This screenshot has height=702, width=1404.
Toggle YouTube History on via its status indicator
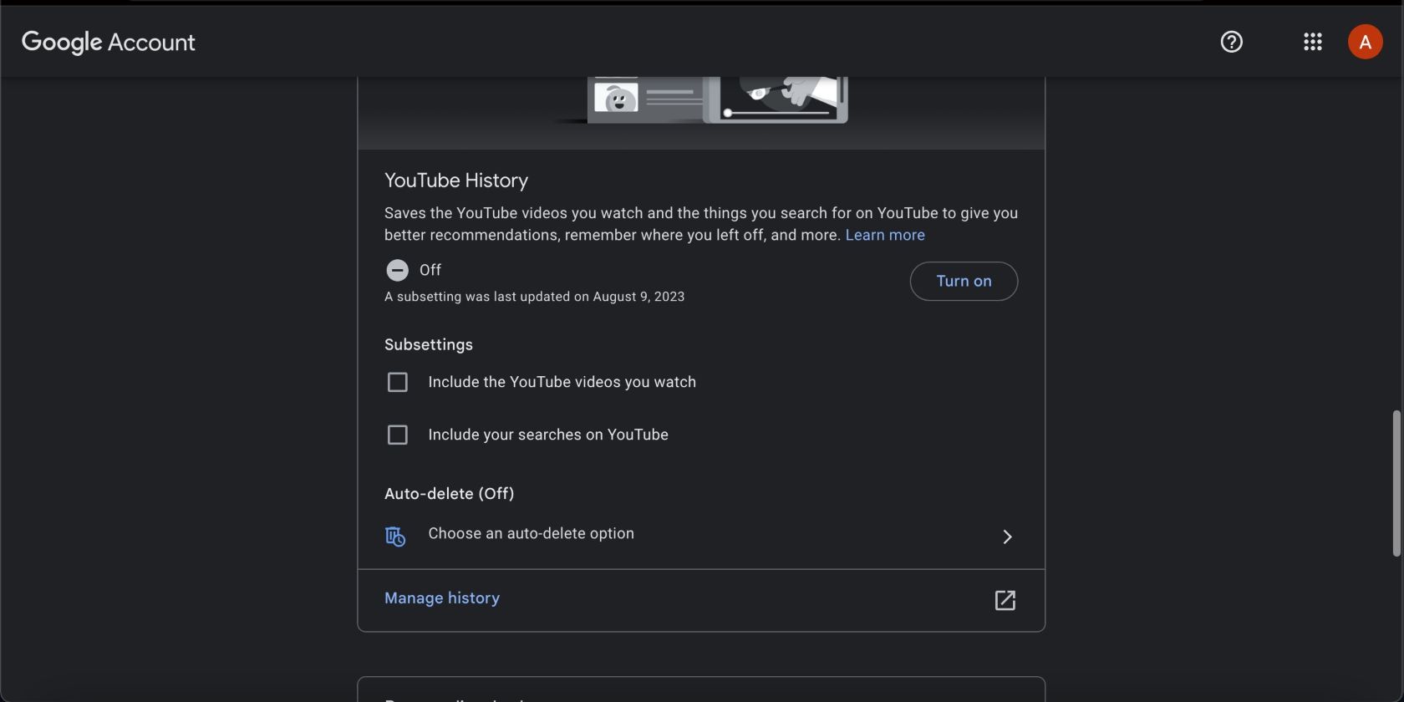(x=398, y=270)
